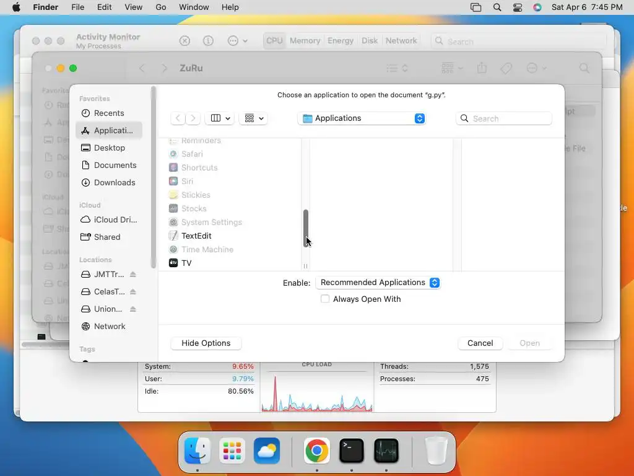Click the Hide Options button

[x=206, y=343]
